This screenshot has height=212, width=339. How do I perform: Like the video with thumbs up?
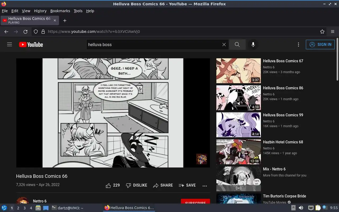pos(113,185)
